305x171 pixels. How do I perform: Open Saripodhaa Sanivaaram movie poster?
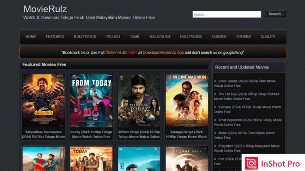[44, 101]
